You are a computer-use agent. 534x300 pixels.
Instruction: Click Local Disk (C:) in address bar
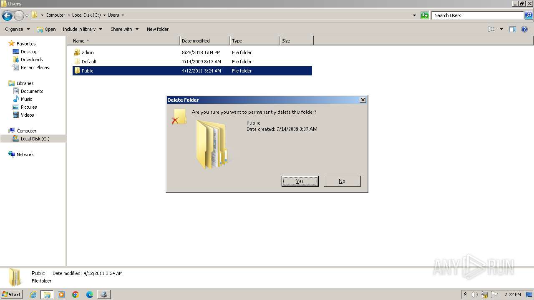[x=86, y=15]
